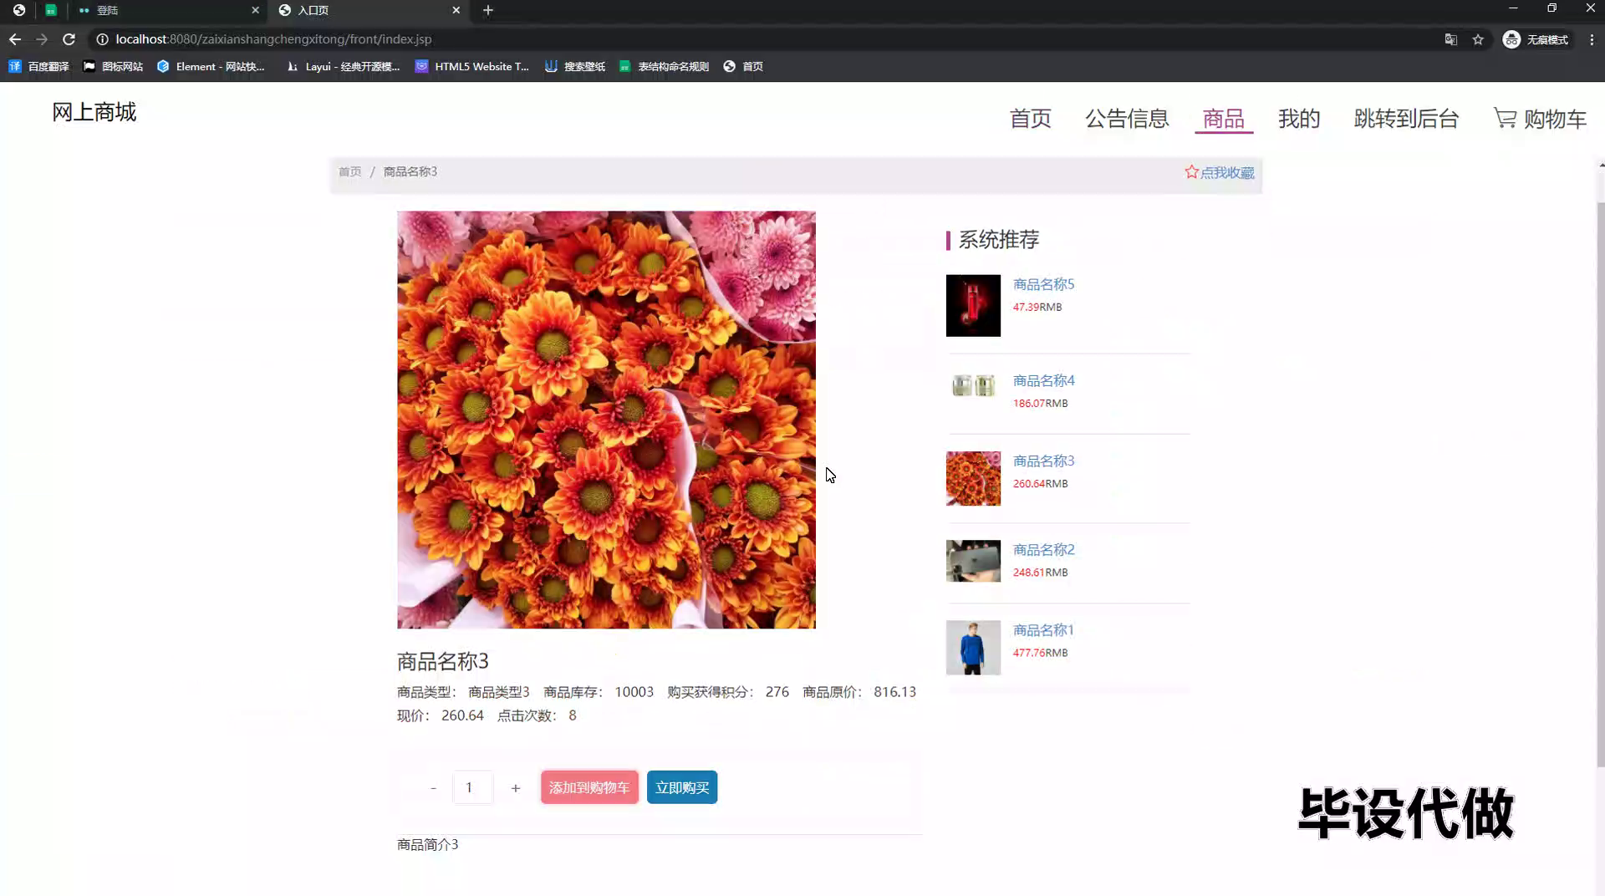Open the Layui 经典开源模 bookmark
Viewport: 1605px width, 896px height.
coord(343,66)
